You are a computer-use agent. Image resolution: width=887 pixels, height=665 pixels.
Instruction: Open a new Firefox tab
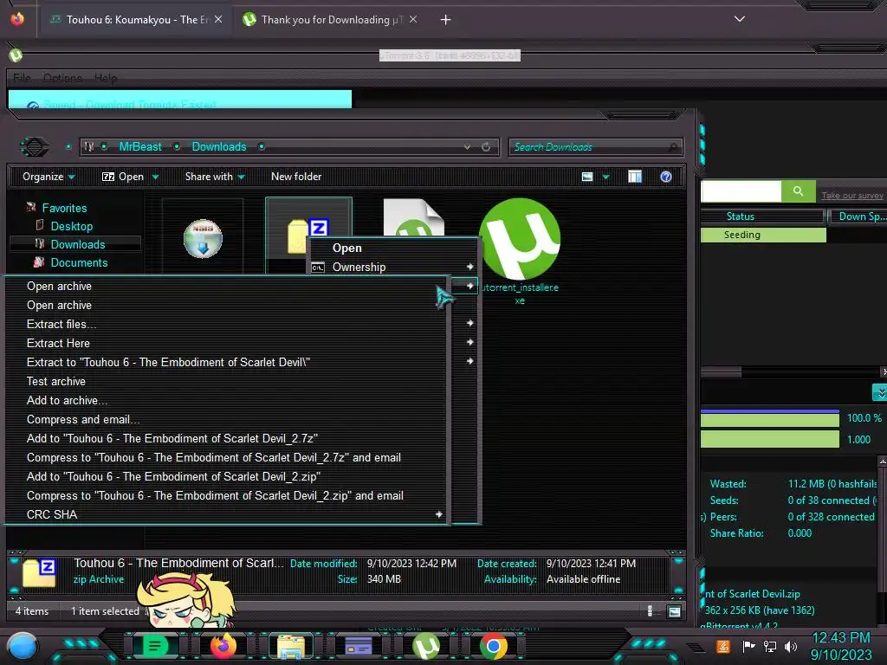[x=446, y=20]
